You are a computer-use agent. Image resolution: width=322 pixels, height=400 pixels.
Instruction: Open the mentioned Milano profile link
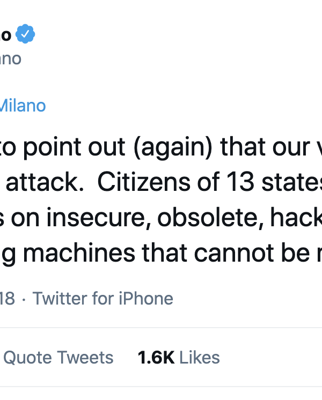23,106
